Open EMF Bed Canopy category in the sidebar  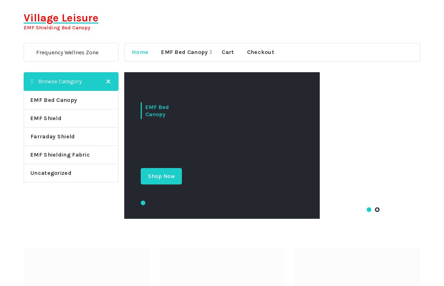click(54, 100)
